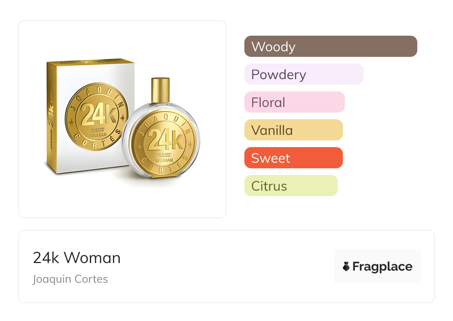Click the gold side panel of the box
This screenshot has width=453, height=321.
pyautogui.click(x=52, y=115)
